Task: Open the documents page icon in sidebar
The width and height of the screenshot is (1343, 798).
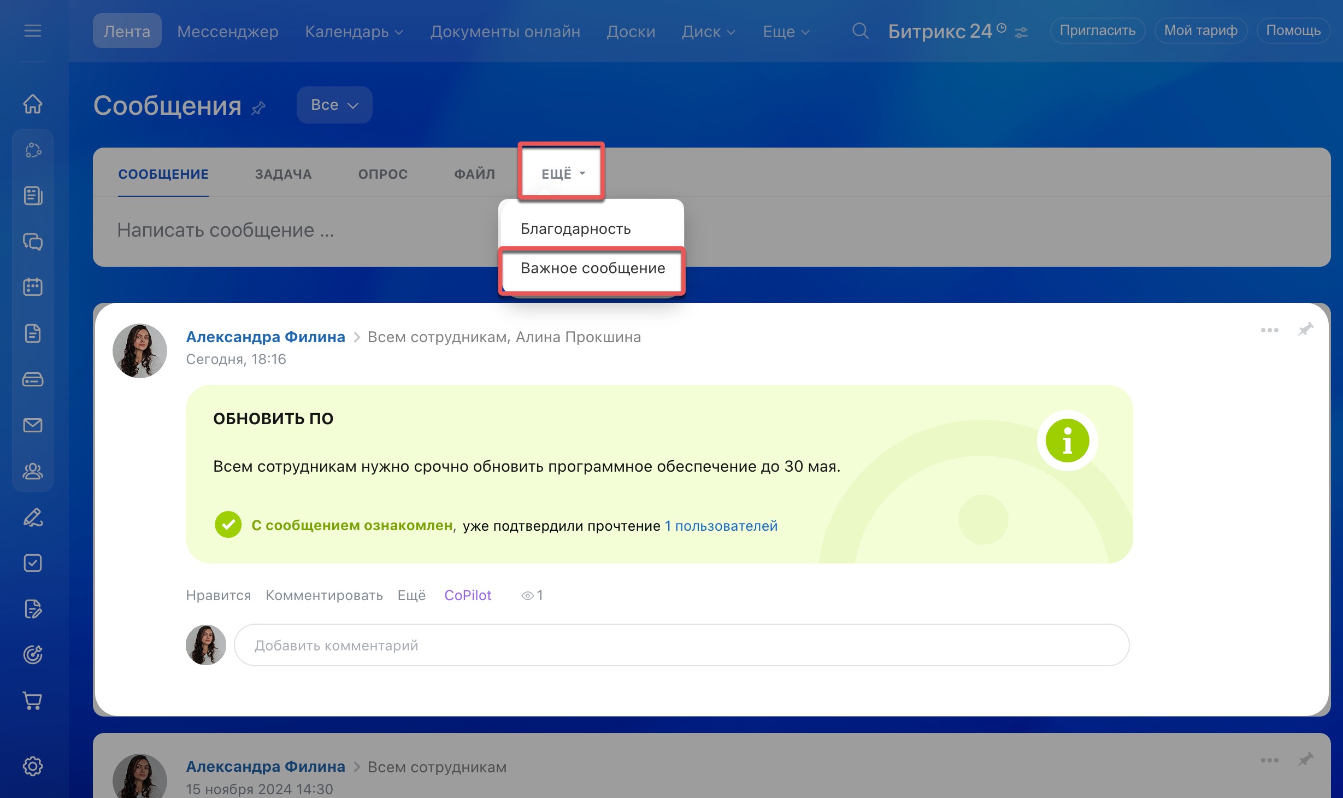Action: coord(33,333)
